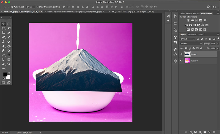Select the Zoom tool

point(9,64)
